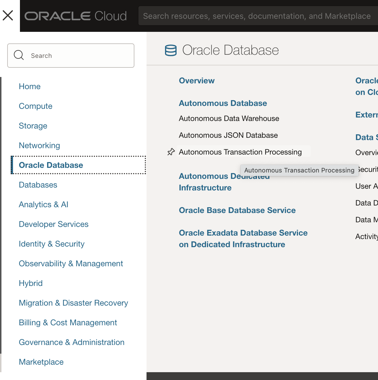Click the Oracle Database cylinder icon
Viewport: 378px width, 380px height.
click(171, 50)
